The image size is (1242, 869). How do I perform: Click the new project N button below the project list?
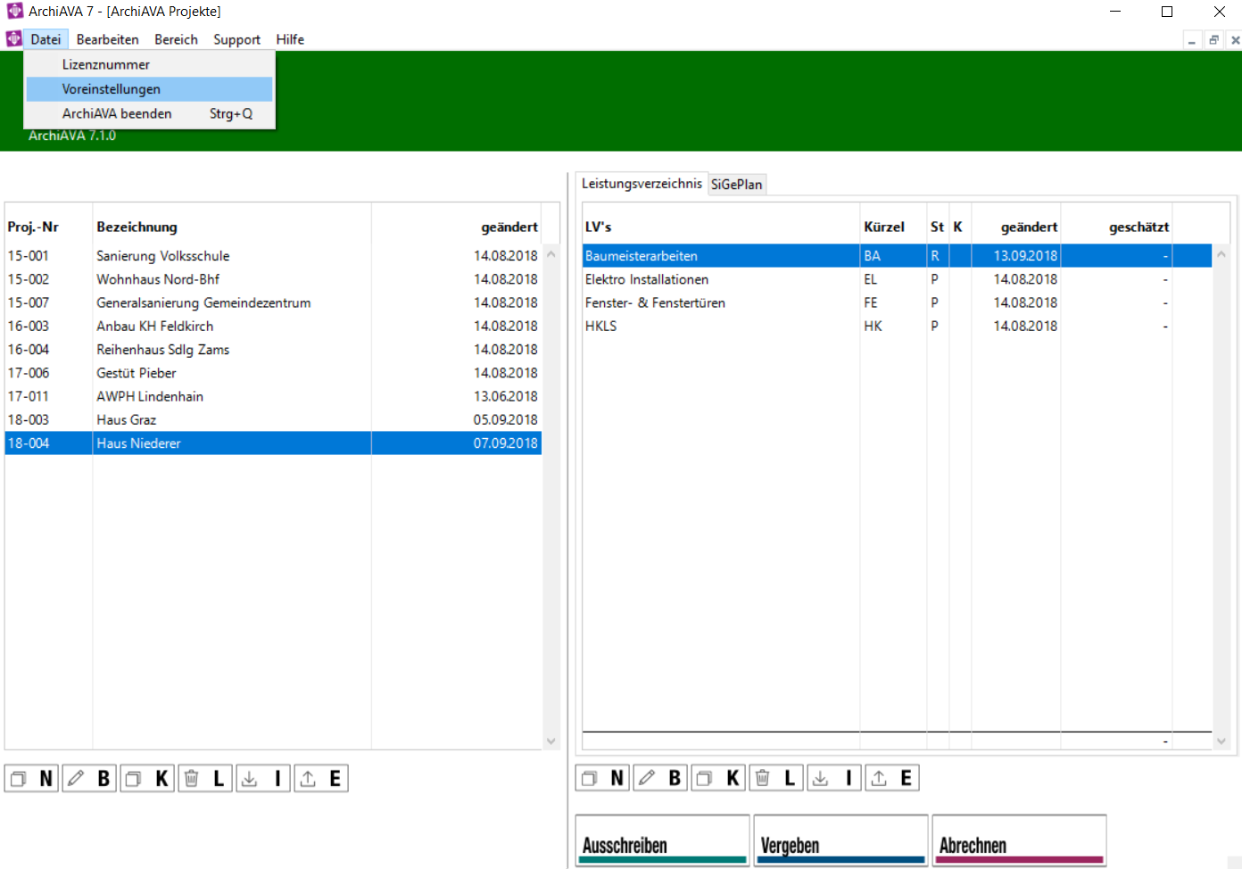(x=31, y=779)
